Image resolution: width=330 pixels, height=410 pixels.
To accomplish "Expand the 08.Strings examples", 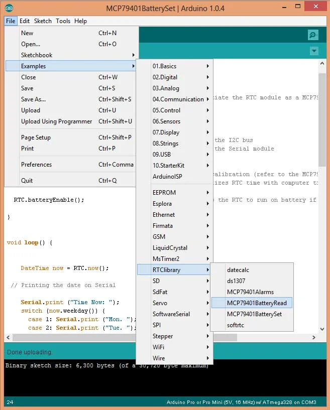I will [175, 144].
